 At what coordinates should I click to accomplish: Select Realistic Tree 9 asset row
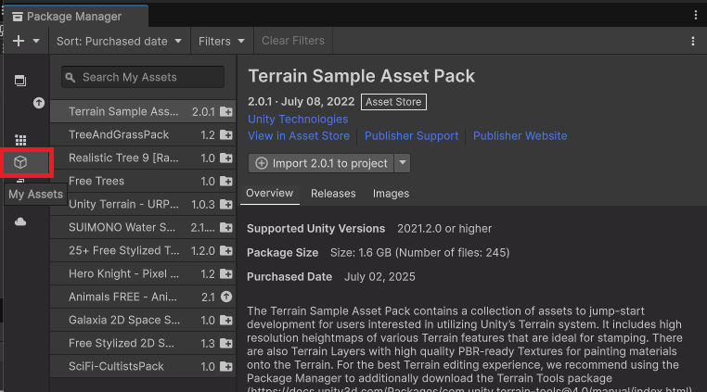(143, 158)
